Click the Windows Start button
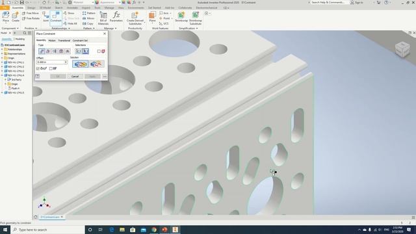 click(x=5, y=229)
